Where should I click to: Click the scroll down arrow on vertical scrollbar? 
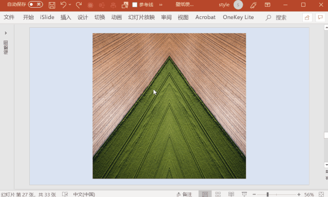point(326,165)
